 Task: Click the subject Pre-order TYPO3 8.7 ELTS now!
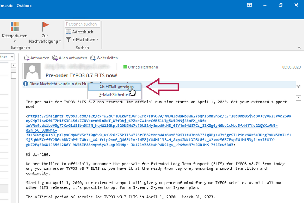tap(81, 75)
